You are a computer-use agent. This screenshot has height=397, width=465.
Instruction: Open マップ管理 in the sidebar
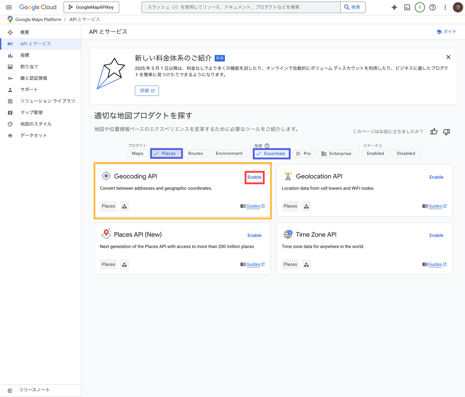pos(41,113)
